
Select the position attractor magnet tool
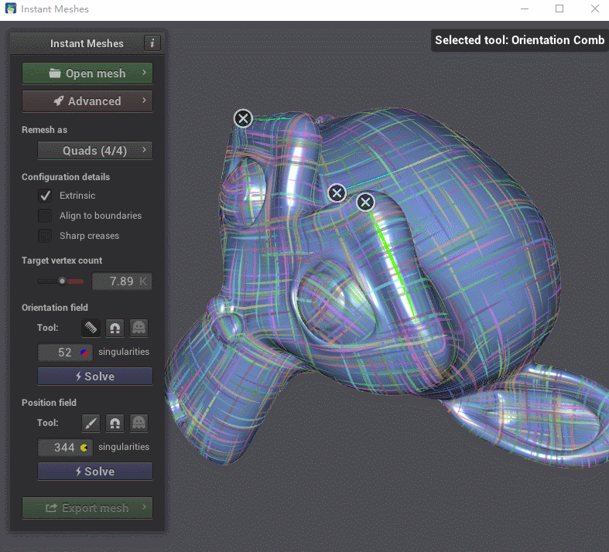(x=115, y=423)
